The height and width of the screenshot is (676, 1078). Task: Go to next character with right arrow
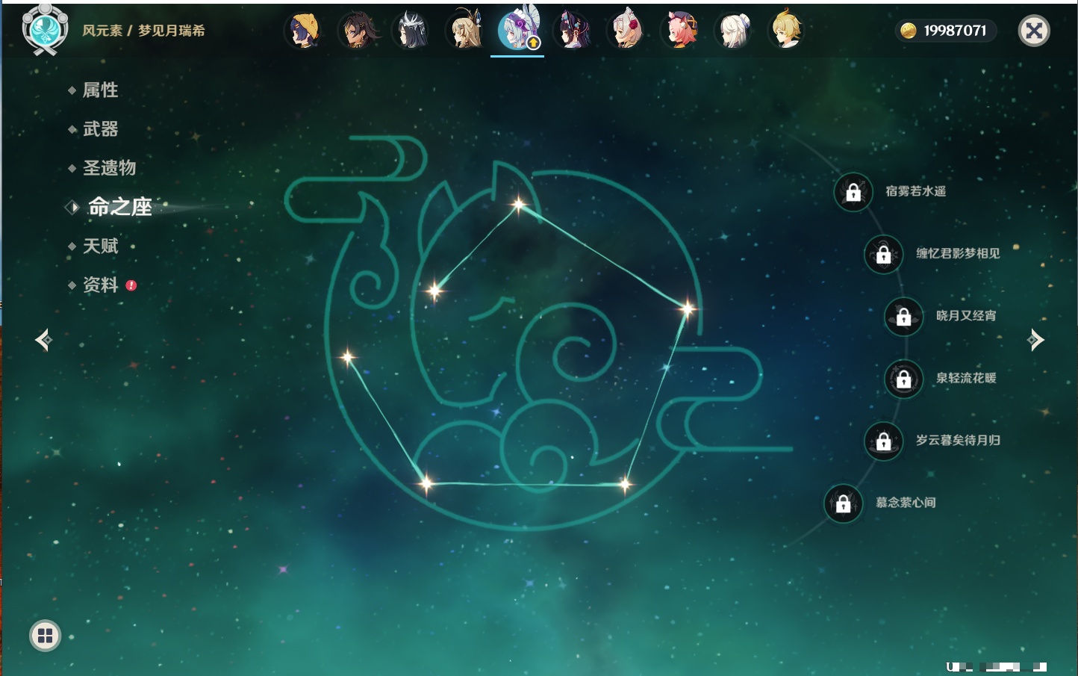[x=1035, y=340]
